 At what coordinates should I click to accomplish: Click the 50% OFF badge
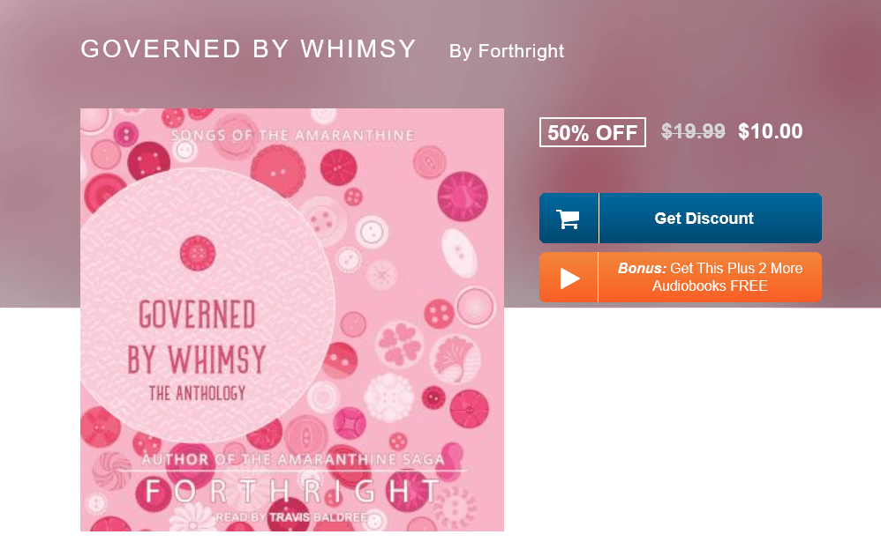tap(592, 132)
